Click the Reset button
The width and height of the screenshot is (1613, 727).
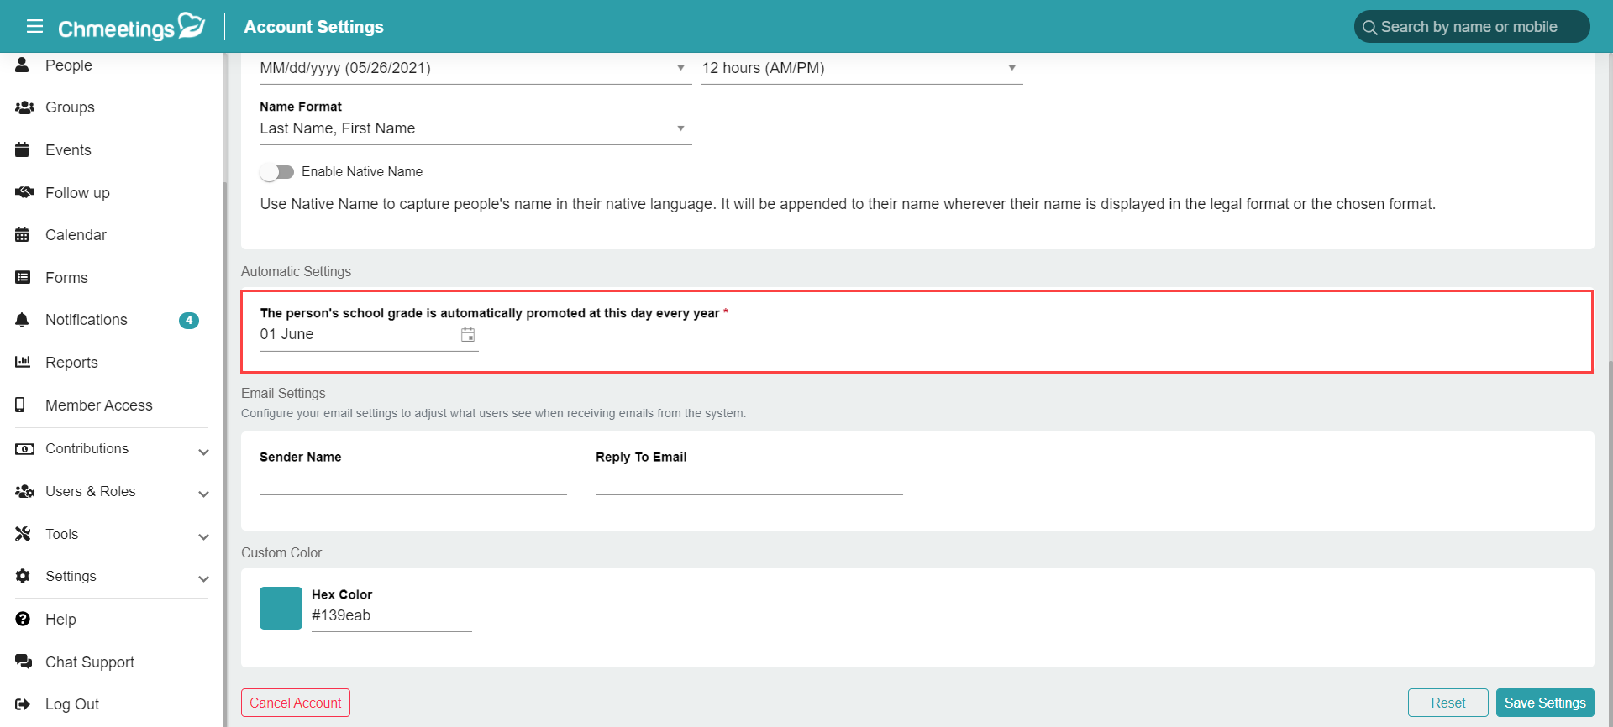1447,703
